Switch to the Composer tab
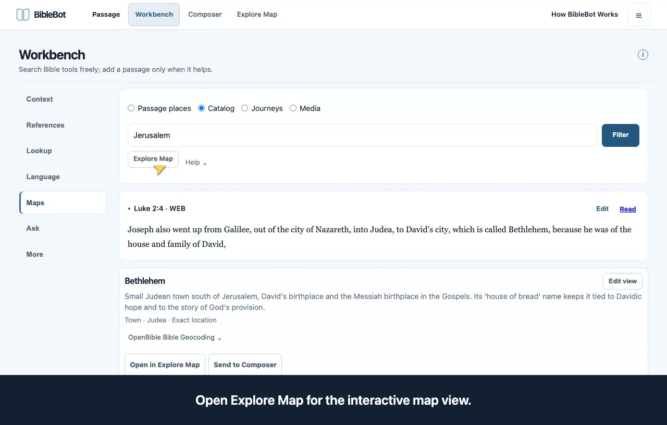The width and height of the screenshot is (667, 425). tap(205, 15)
